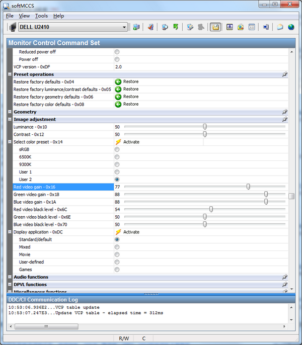Viewport: 302px width, 345px height.
Task: Click the green refresh arrow toolbar icon
Action: tap(176, 27)
